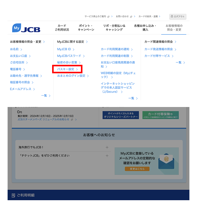The image size is (197, 212).
Task: Go to パスキー設定
Action: click(67, 69)
